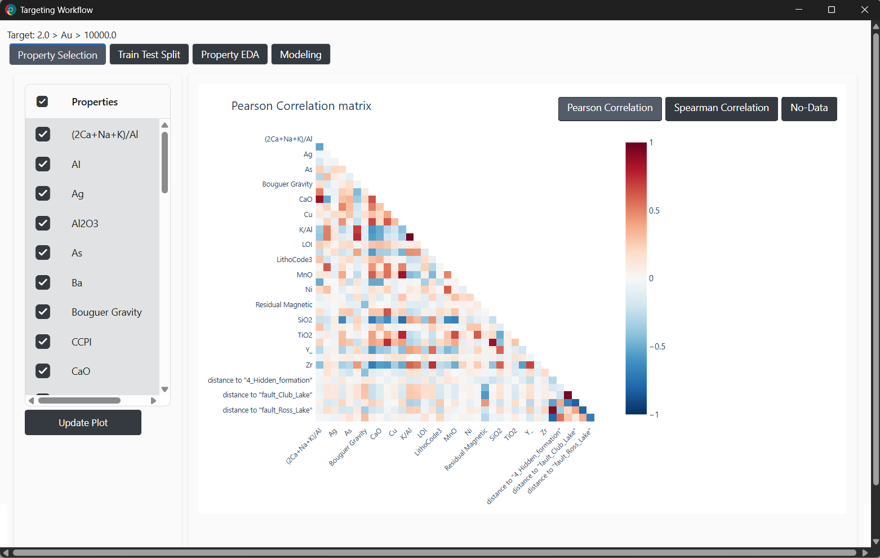Open the Modeling tab

pyautogui.click(x=301, y=54)
